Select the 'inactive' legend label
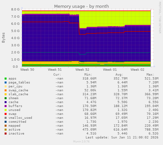Image resolution: width=163 pixels, height=145 pixels. pos(16,134)
